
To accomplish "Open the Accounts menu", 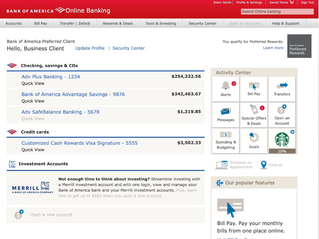I will point(14,23).
